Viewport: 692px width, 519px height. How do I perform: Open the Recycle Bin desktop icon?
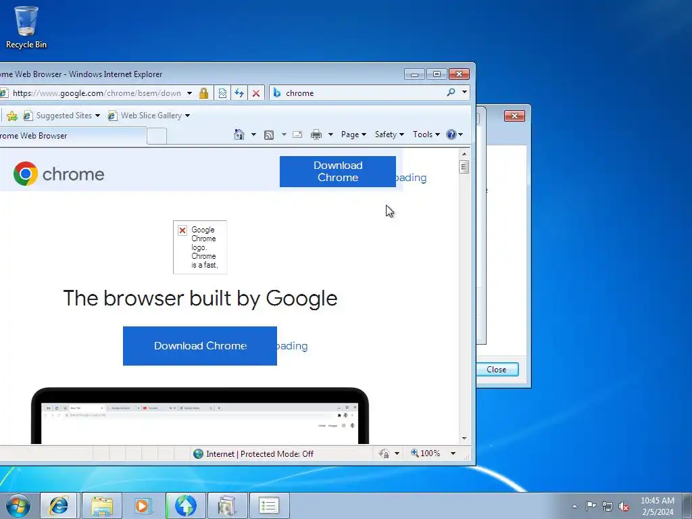point(26,27)
